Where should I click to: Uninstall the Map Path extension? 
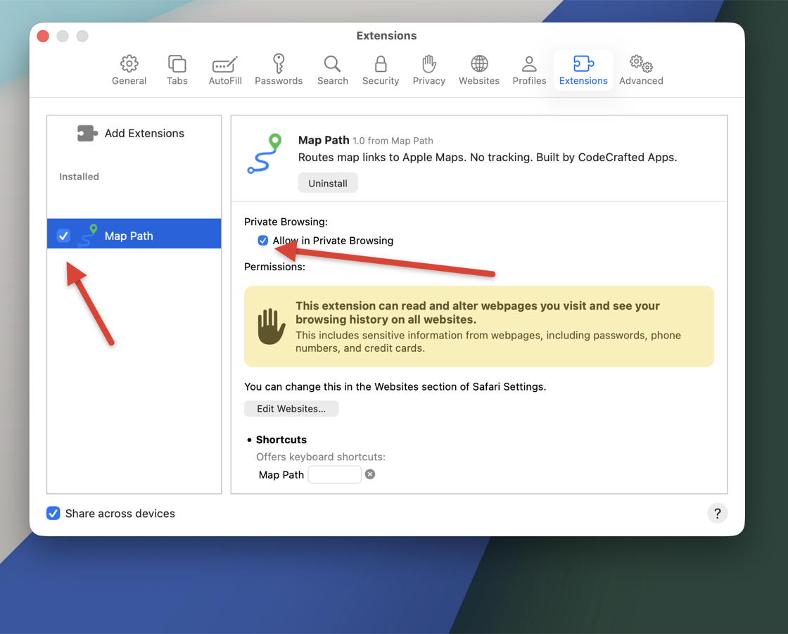tap(328, 183)
